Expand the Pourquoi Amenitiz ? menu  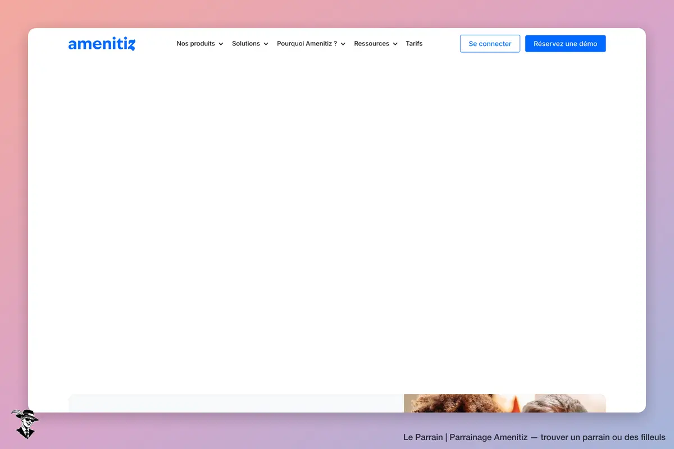(x=311, y=44)
